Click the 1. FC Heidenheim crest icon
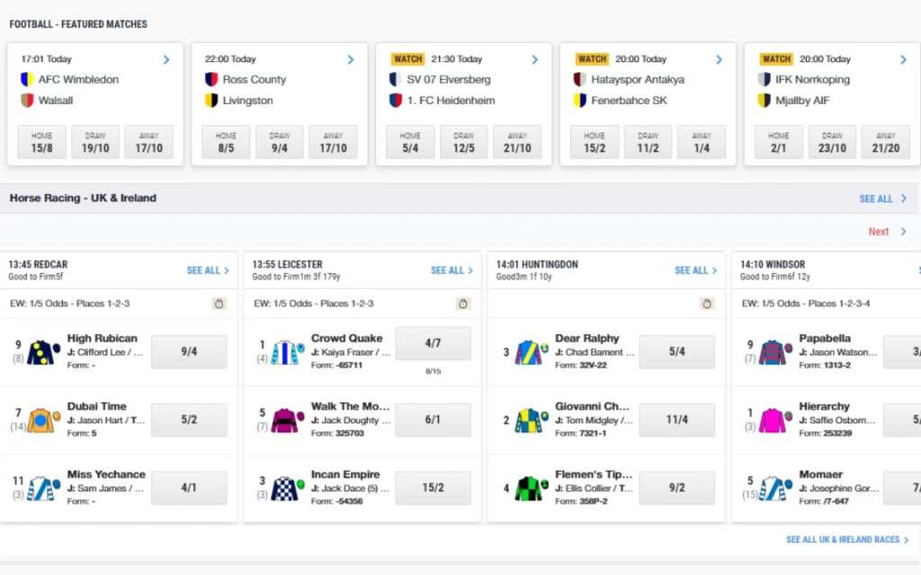 pyautogui.click(x=396, y=101)
